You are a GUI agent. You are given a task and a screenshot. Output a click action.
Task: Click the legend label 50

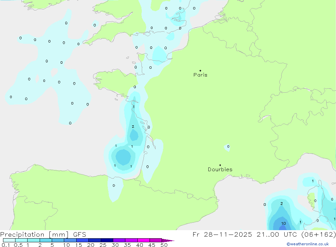tap(164, 245)
